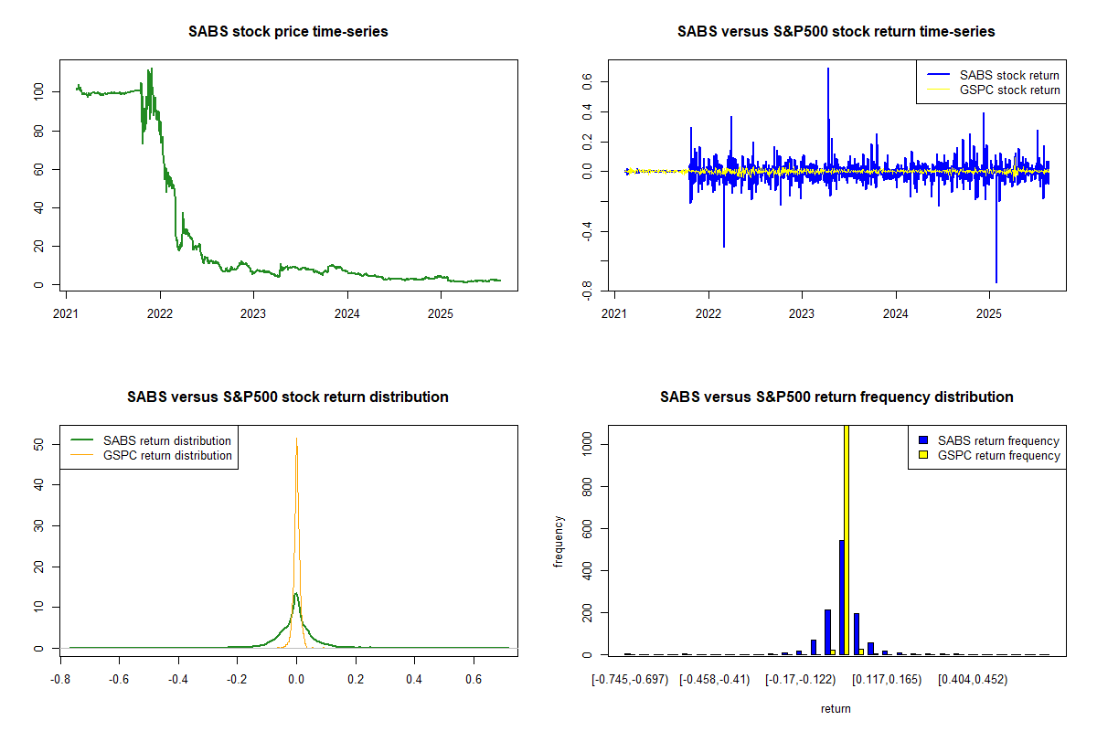
Task: Select the "SABS versus S&P500 return frequency distribution" title
Action: click(836, 397)
